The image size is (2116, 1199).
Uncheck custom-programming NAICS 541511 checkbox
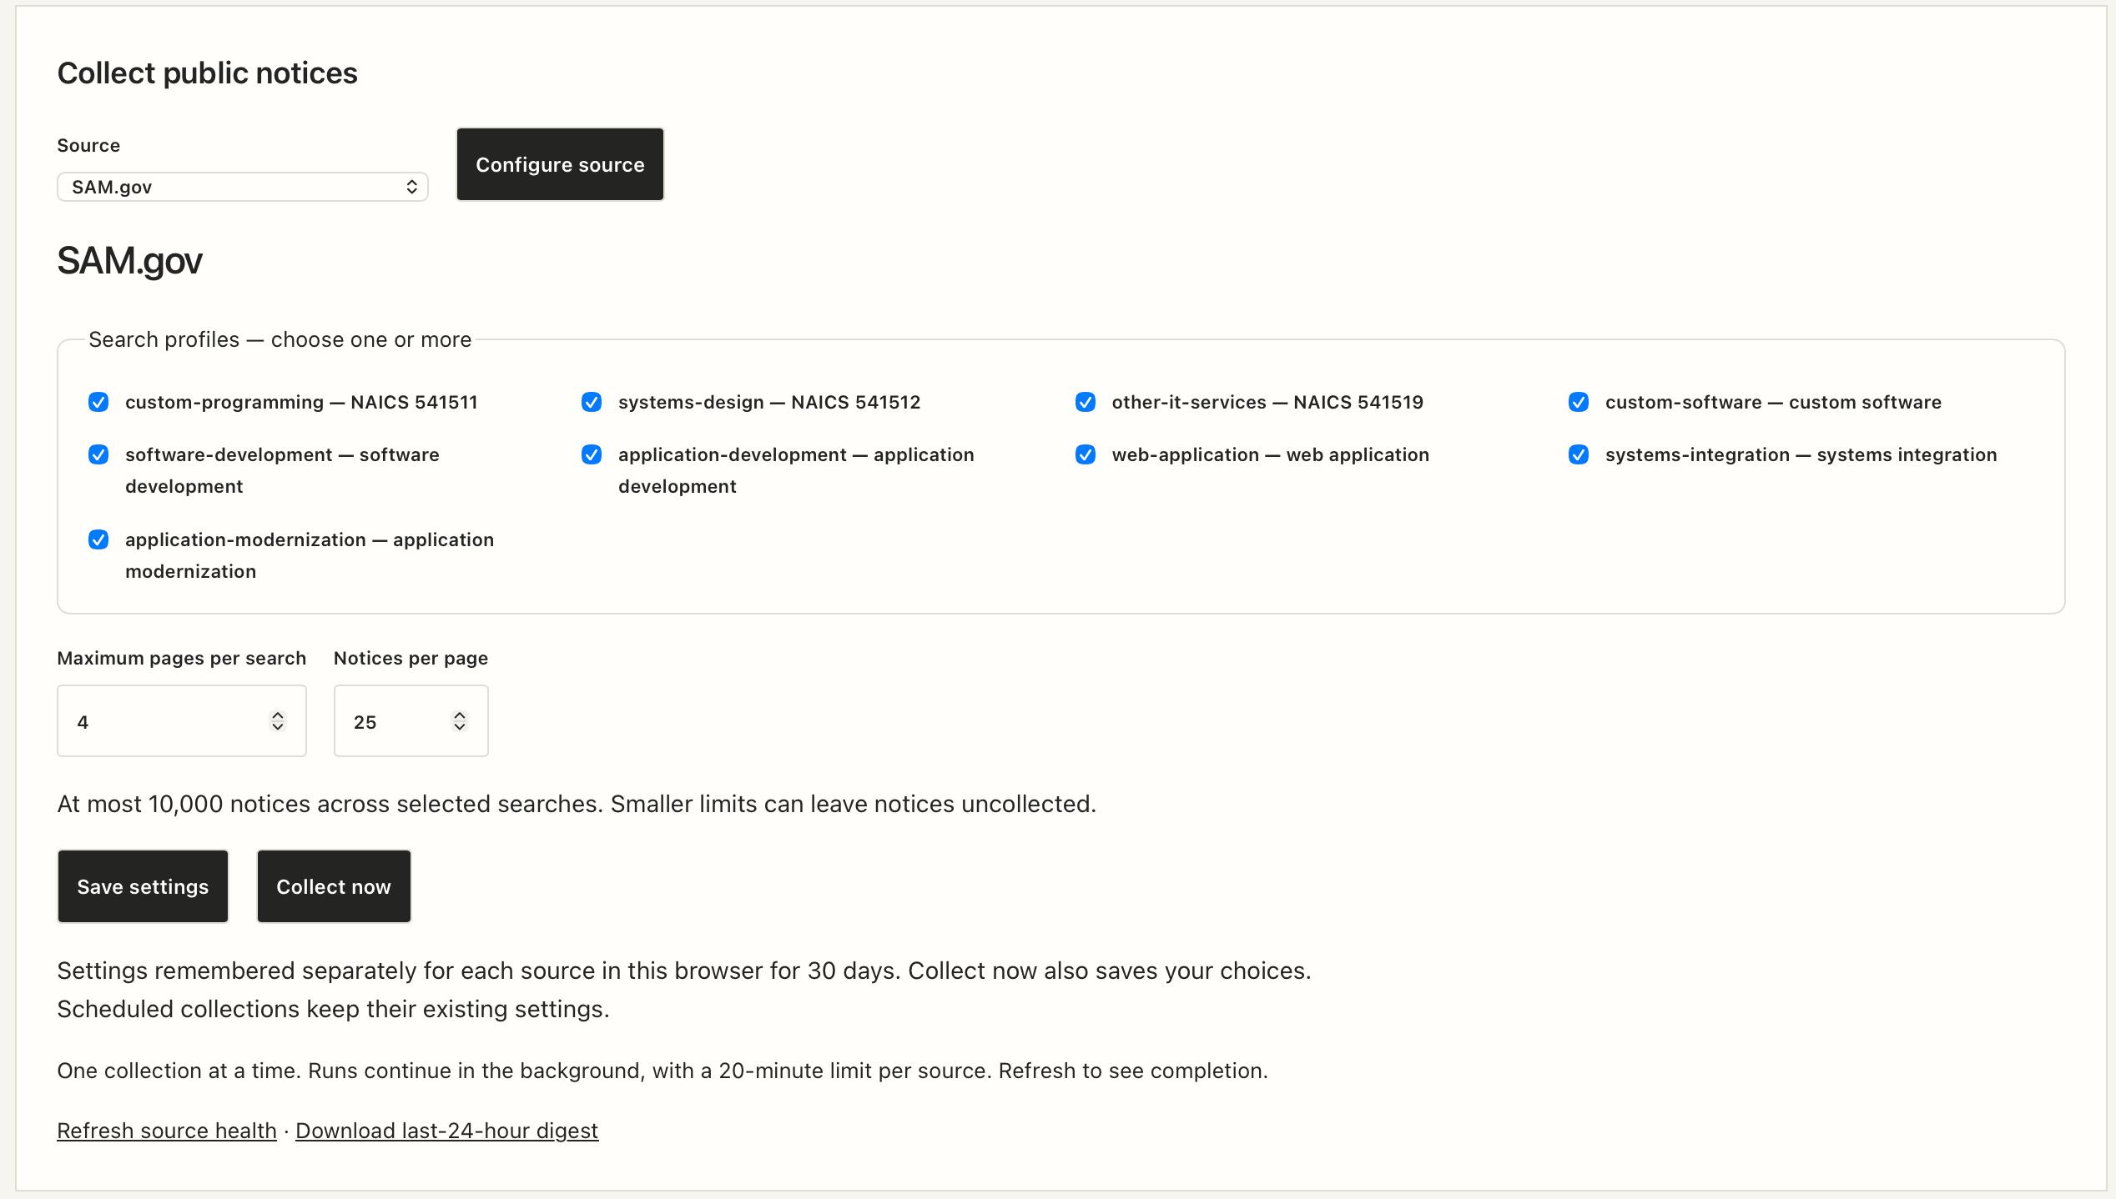(98, 403)
